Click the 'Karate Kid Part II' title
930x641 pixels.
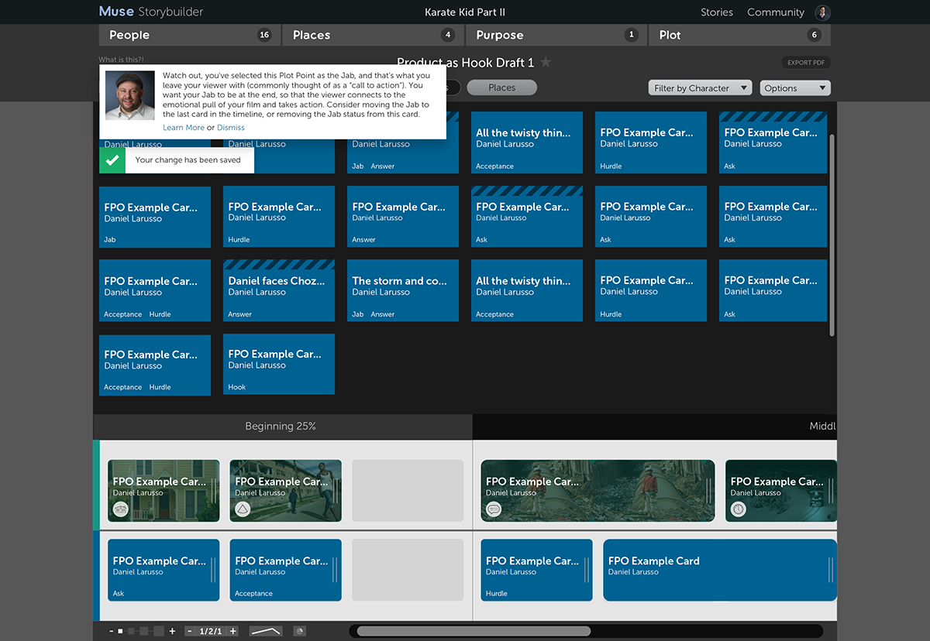(x=465, y=12)
